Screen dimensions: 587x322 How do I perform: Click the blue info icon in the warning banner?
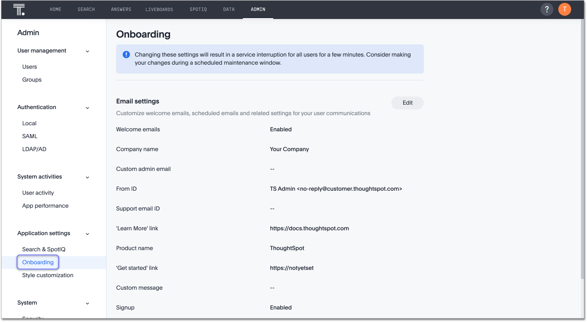126,55
